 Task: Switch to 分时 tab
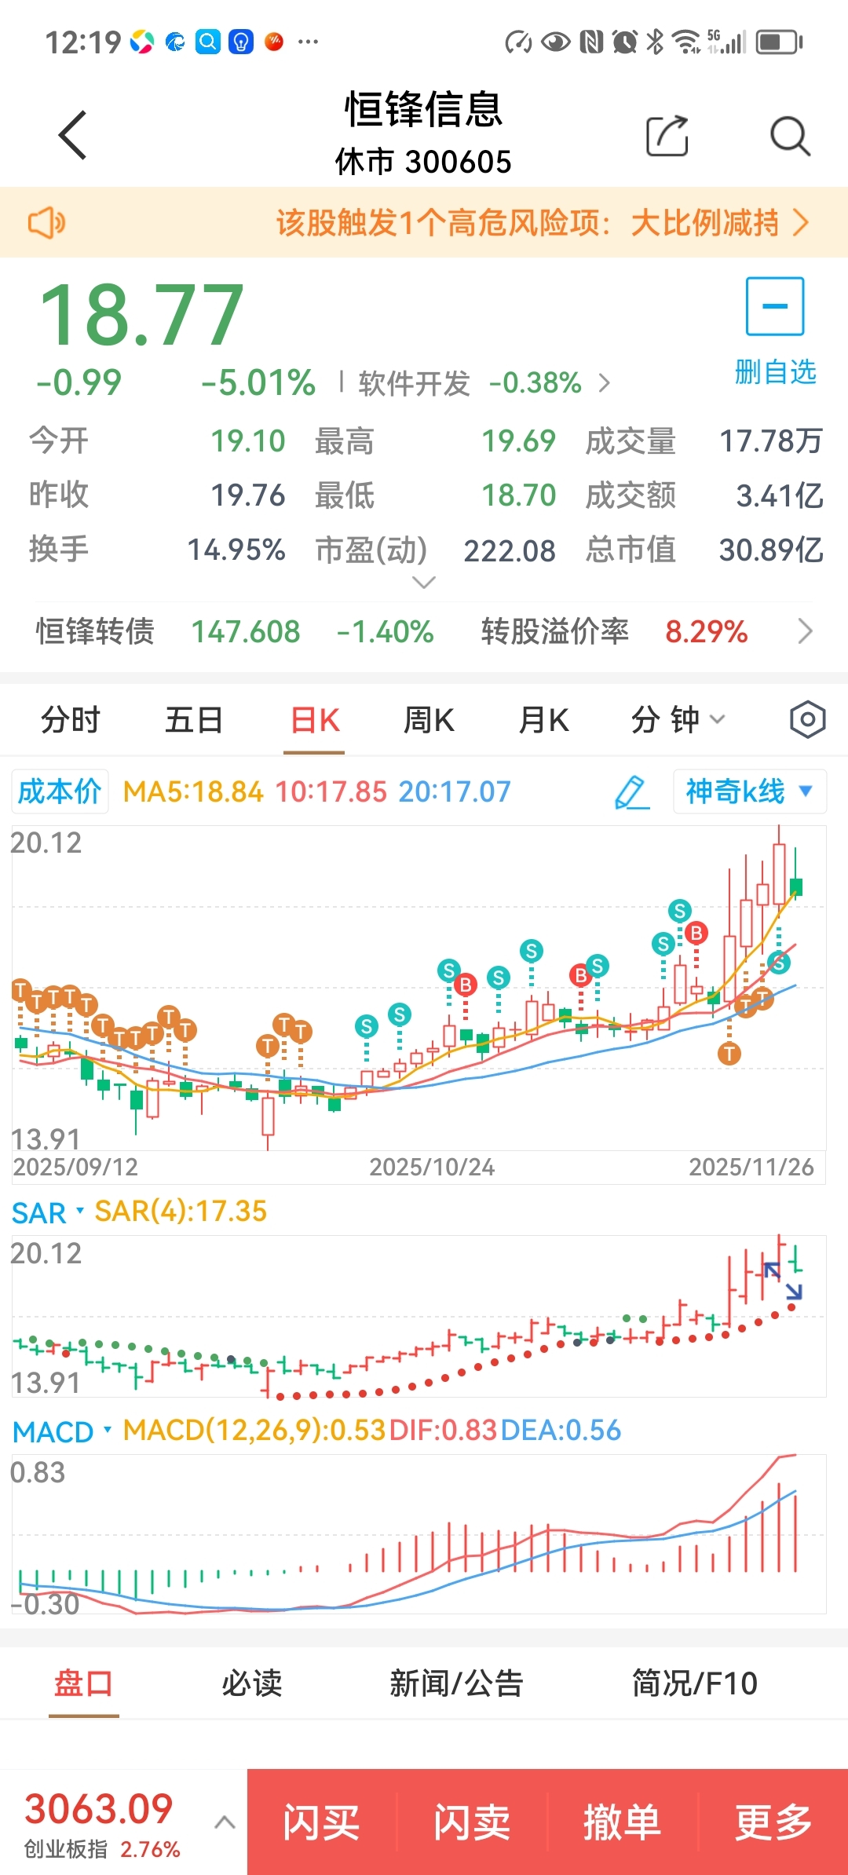pos(71,719)
